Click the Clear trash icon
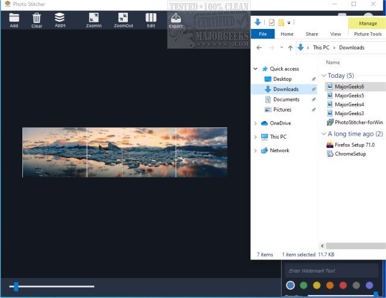 [37, 19]
